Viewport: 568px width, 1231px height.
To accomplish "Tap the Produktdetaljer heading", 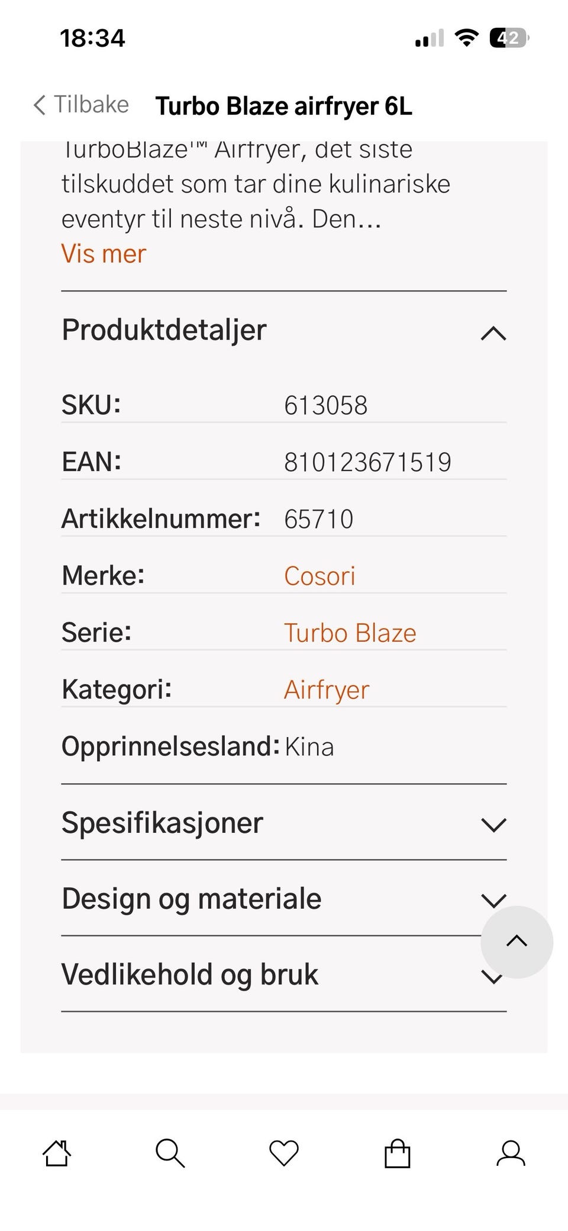I will (x=164, y=330).
